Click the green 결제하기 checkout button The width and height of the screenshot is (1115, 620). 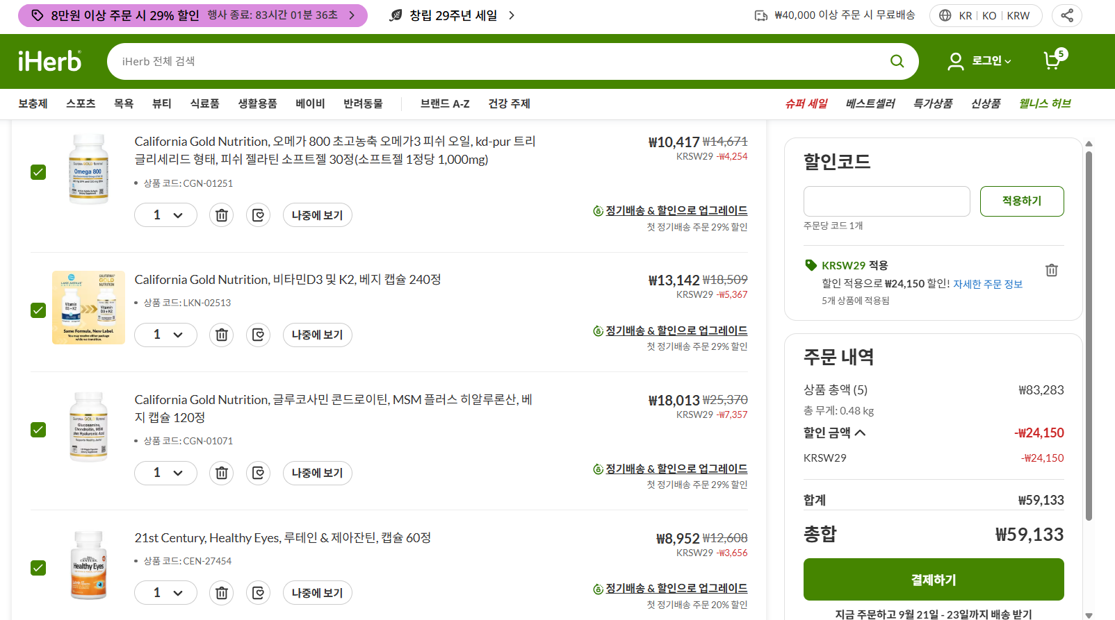933,579
